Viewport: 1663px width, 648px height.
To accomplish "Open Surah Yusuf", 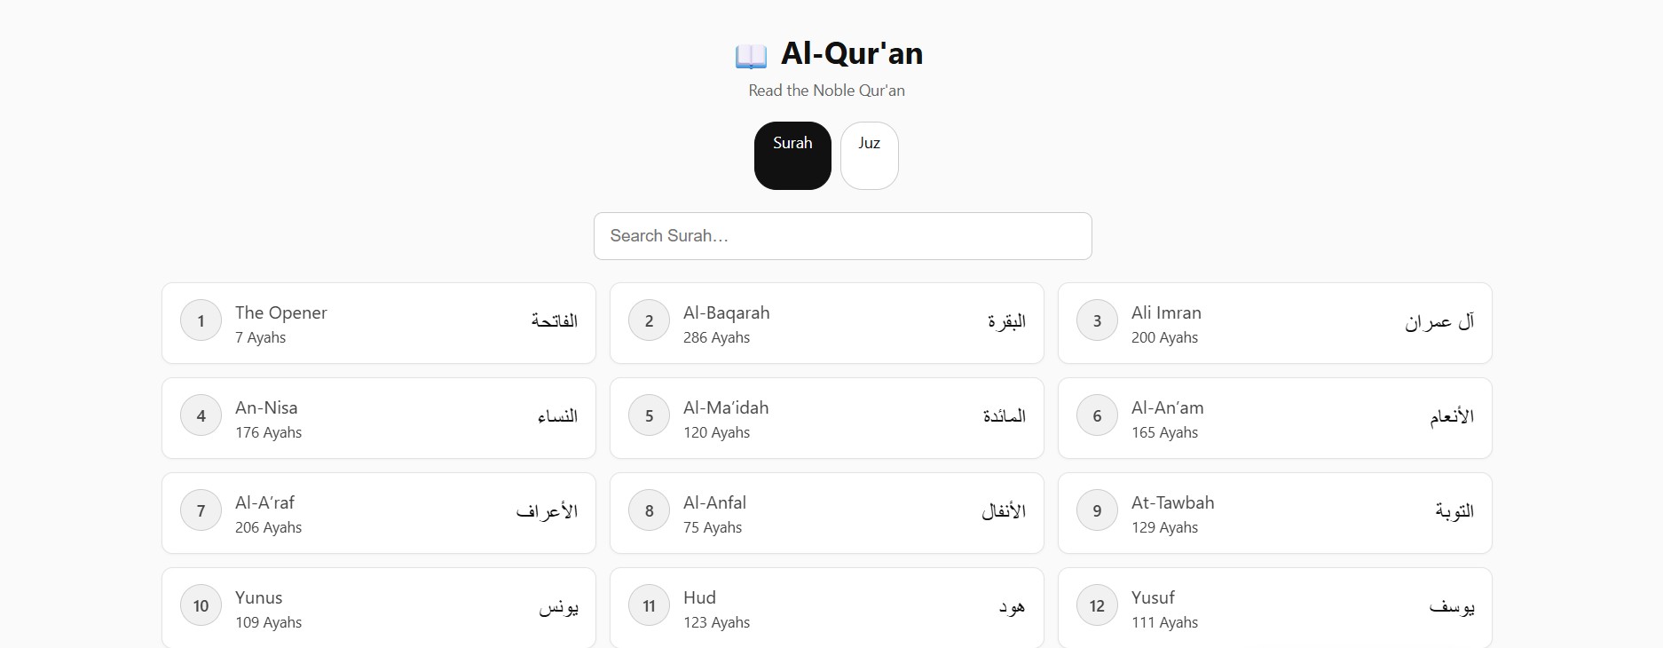I will click(1274, 606).
